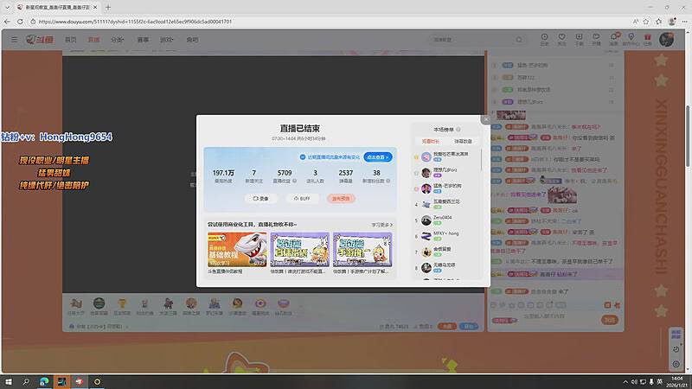This screenshot has width=692, height=389.
Task: Open the browser three-dot menu
Action: (x=684, y=21)
